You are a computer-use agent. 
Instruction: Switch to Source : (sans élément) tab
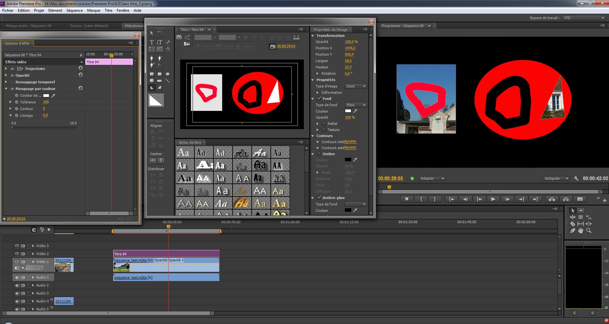[89, 26]
